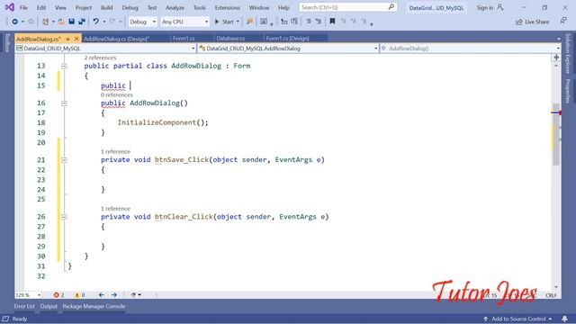Open the Build menu
Viewport: 576px width, 324px height.
(x=107, y=7)
